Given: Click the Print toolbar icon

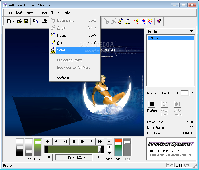Looking at the screenshot, I should [x=45, y=21].
